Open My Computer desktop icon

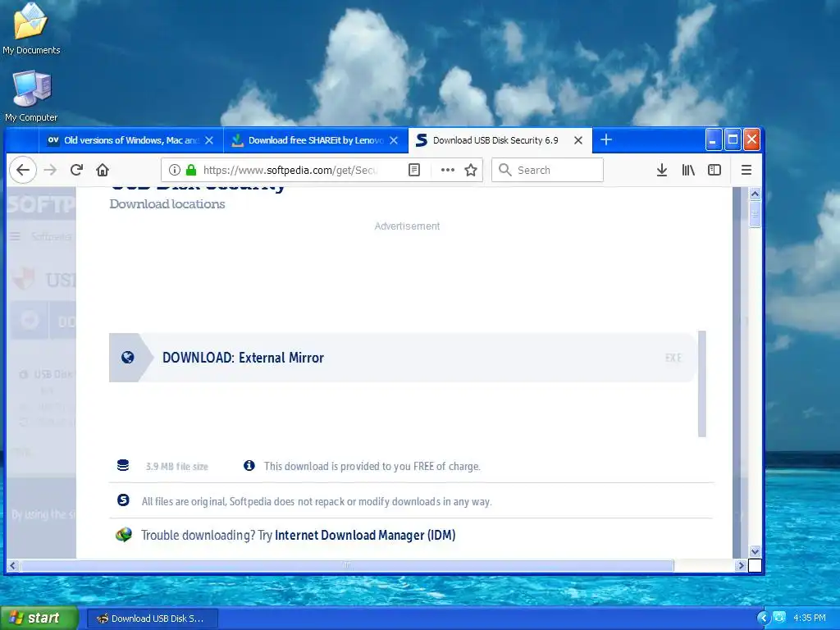coord(31,97)
